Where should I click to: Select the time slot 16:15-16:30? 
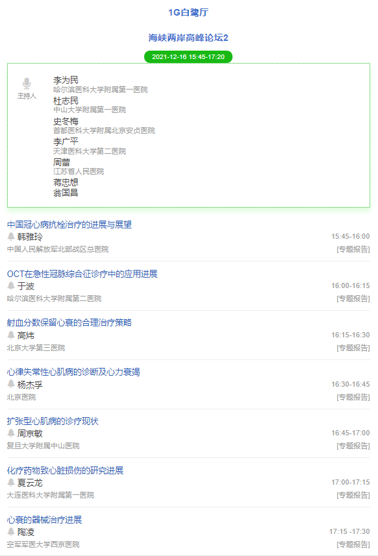pyautogui.click(x=350, y=335)
